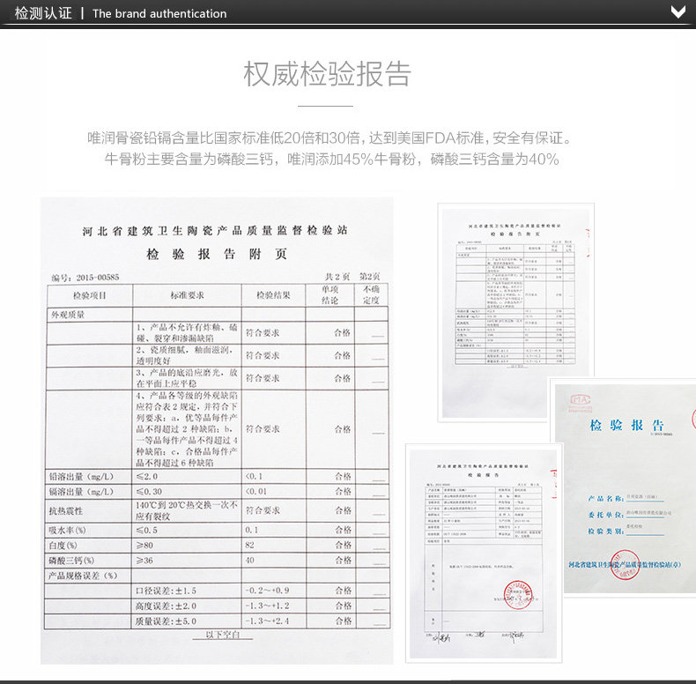This screenshot has height=684, width=696.
Task: Click the ≤2.0 standard value
Action: [x=147, y=477]
